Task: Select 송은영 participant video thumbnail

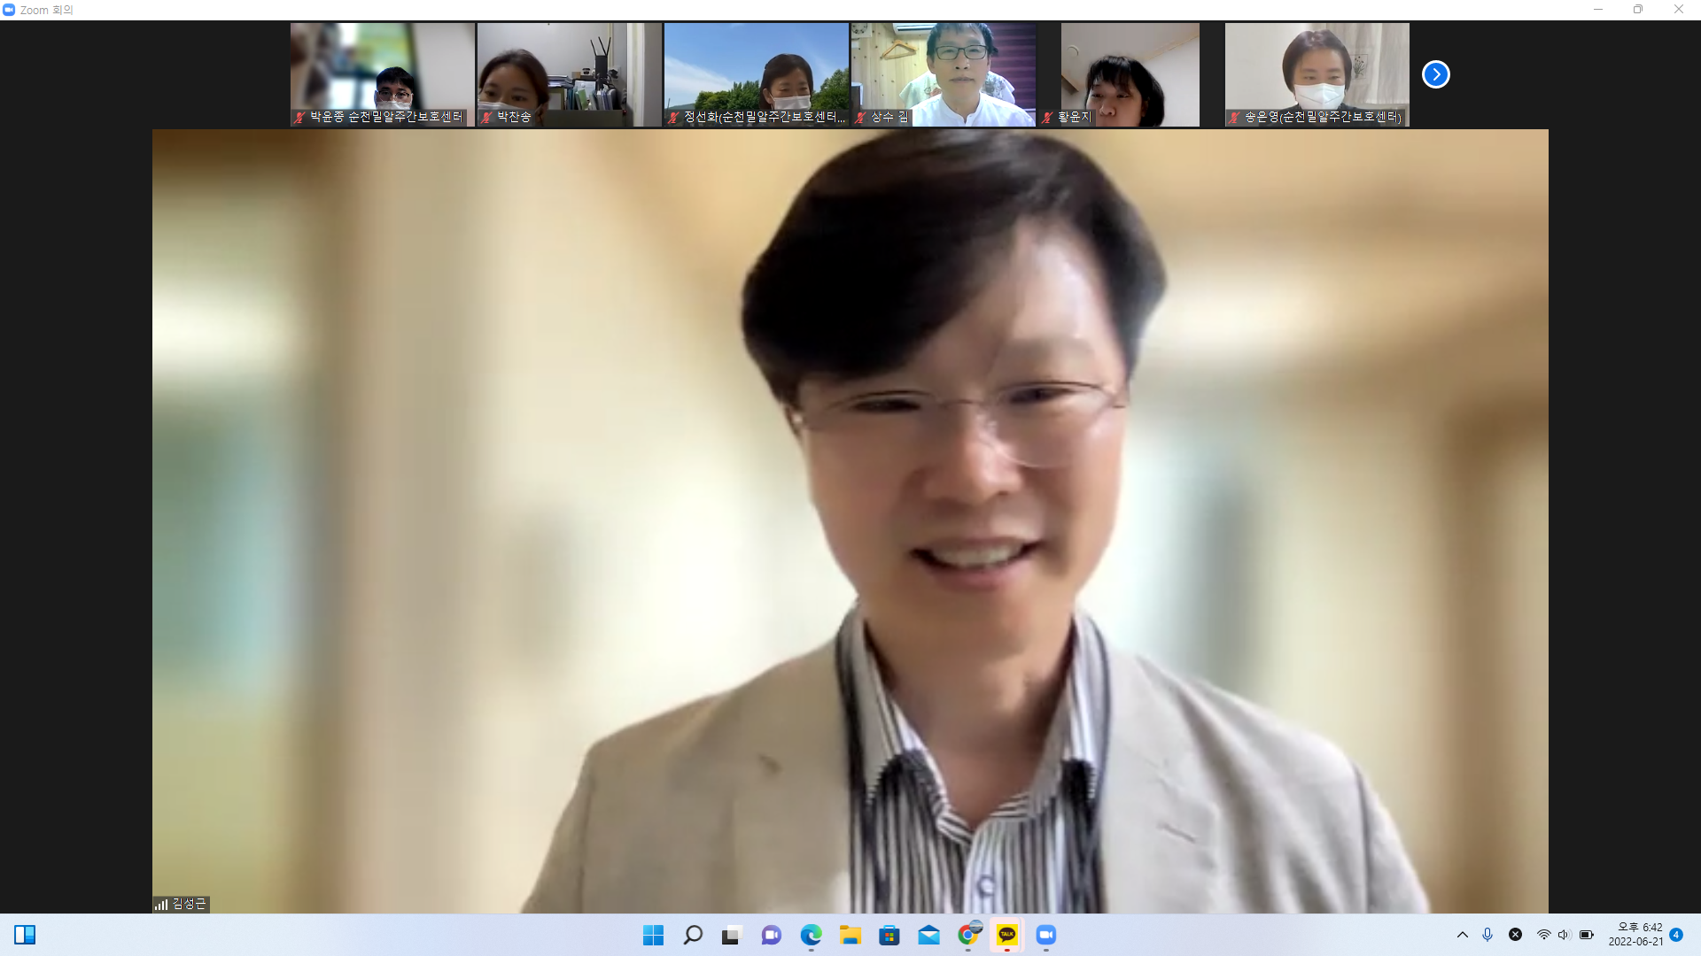Action: pos(1317,74)
